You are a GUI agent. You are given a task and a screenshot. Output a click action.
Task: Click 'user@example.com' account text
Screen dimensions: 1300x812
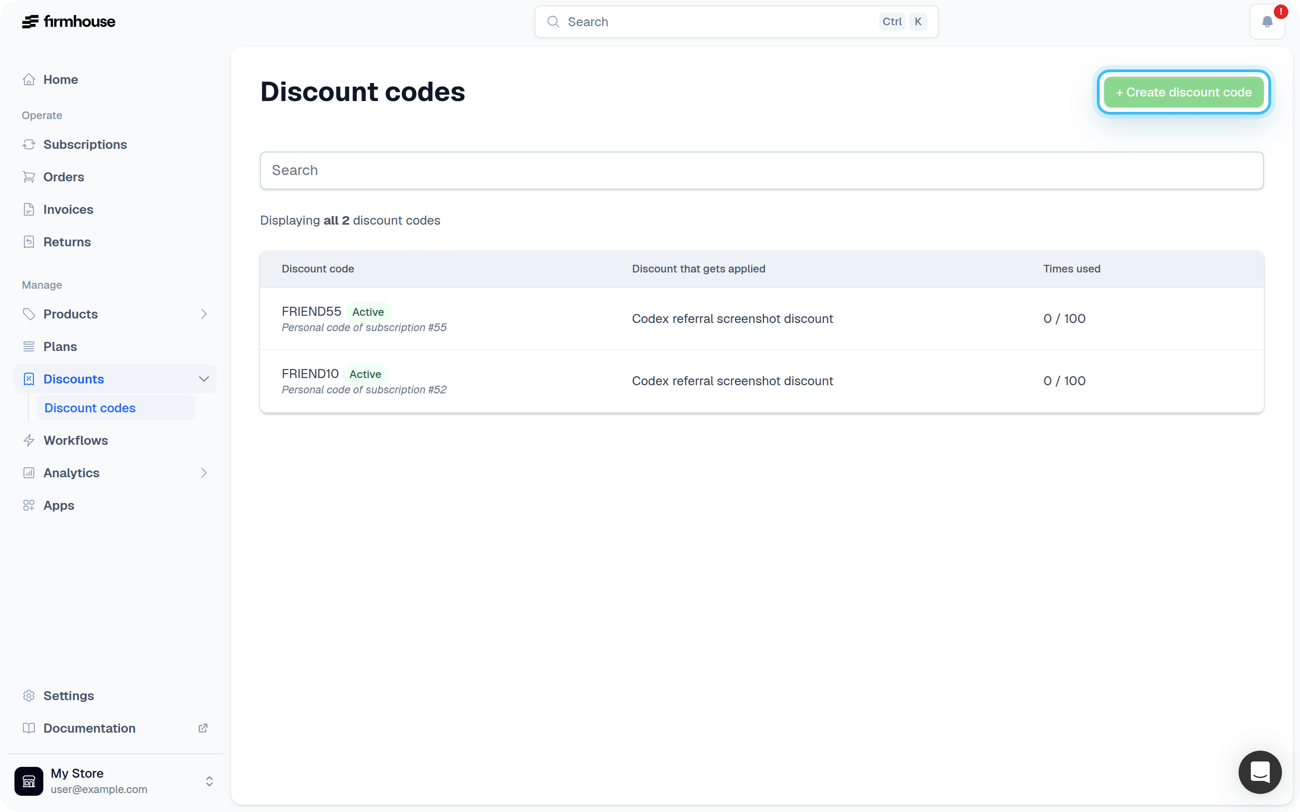[x=99, y=789]
